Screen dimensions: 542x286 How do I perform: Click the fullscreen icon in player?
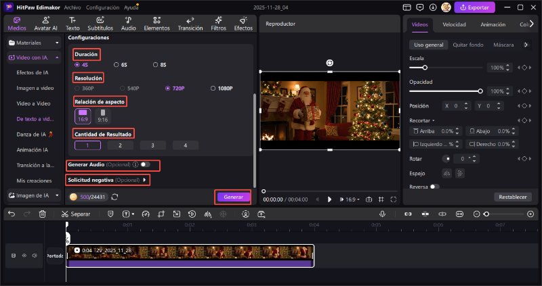[394, 199]
